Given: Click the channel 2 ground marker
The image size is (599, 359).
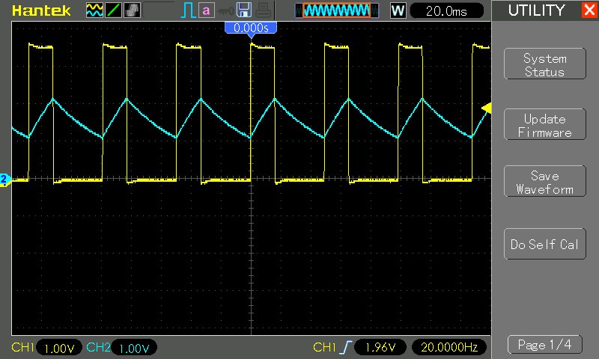Looking at the screenshot, I should pyautogui.click(x=5, y=179).
